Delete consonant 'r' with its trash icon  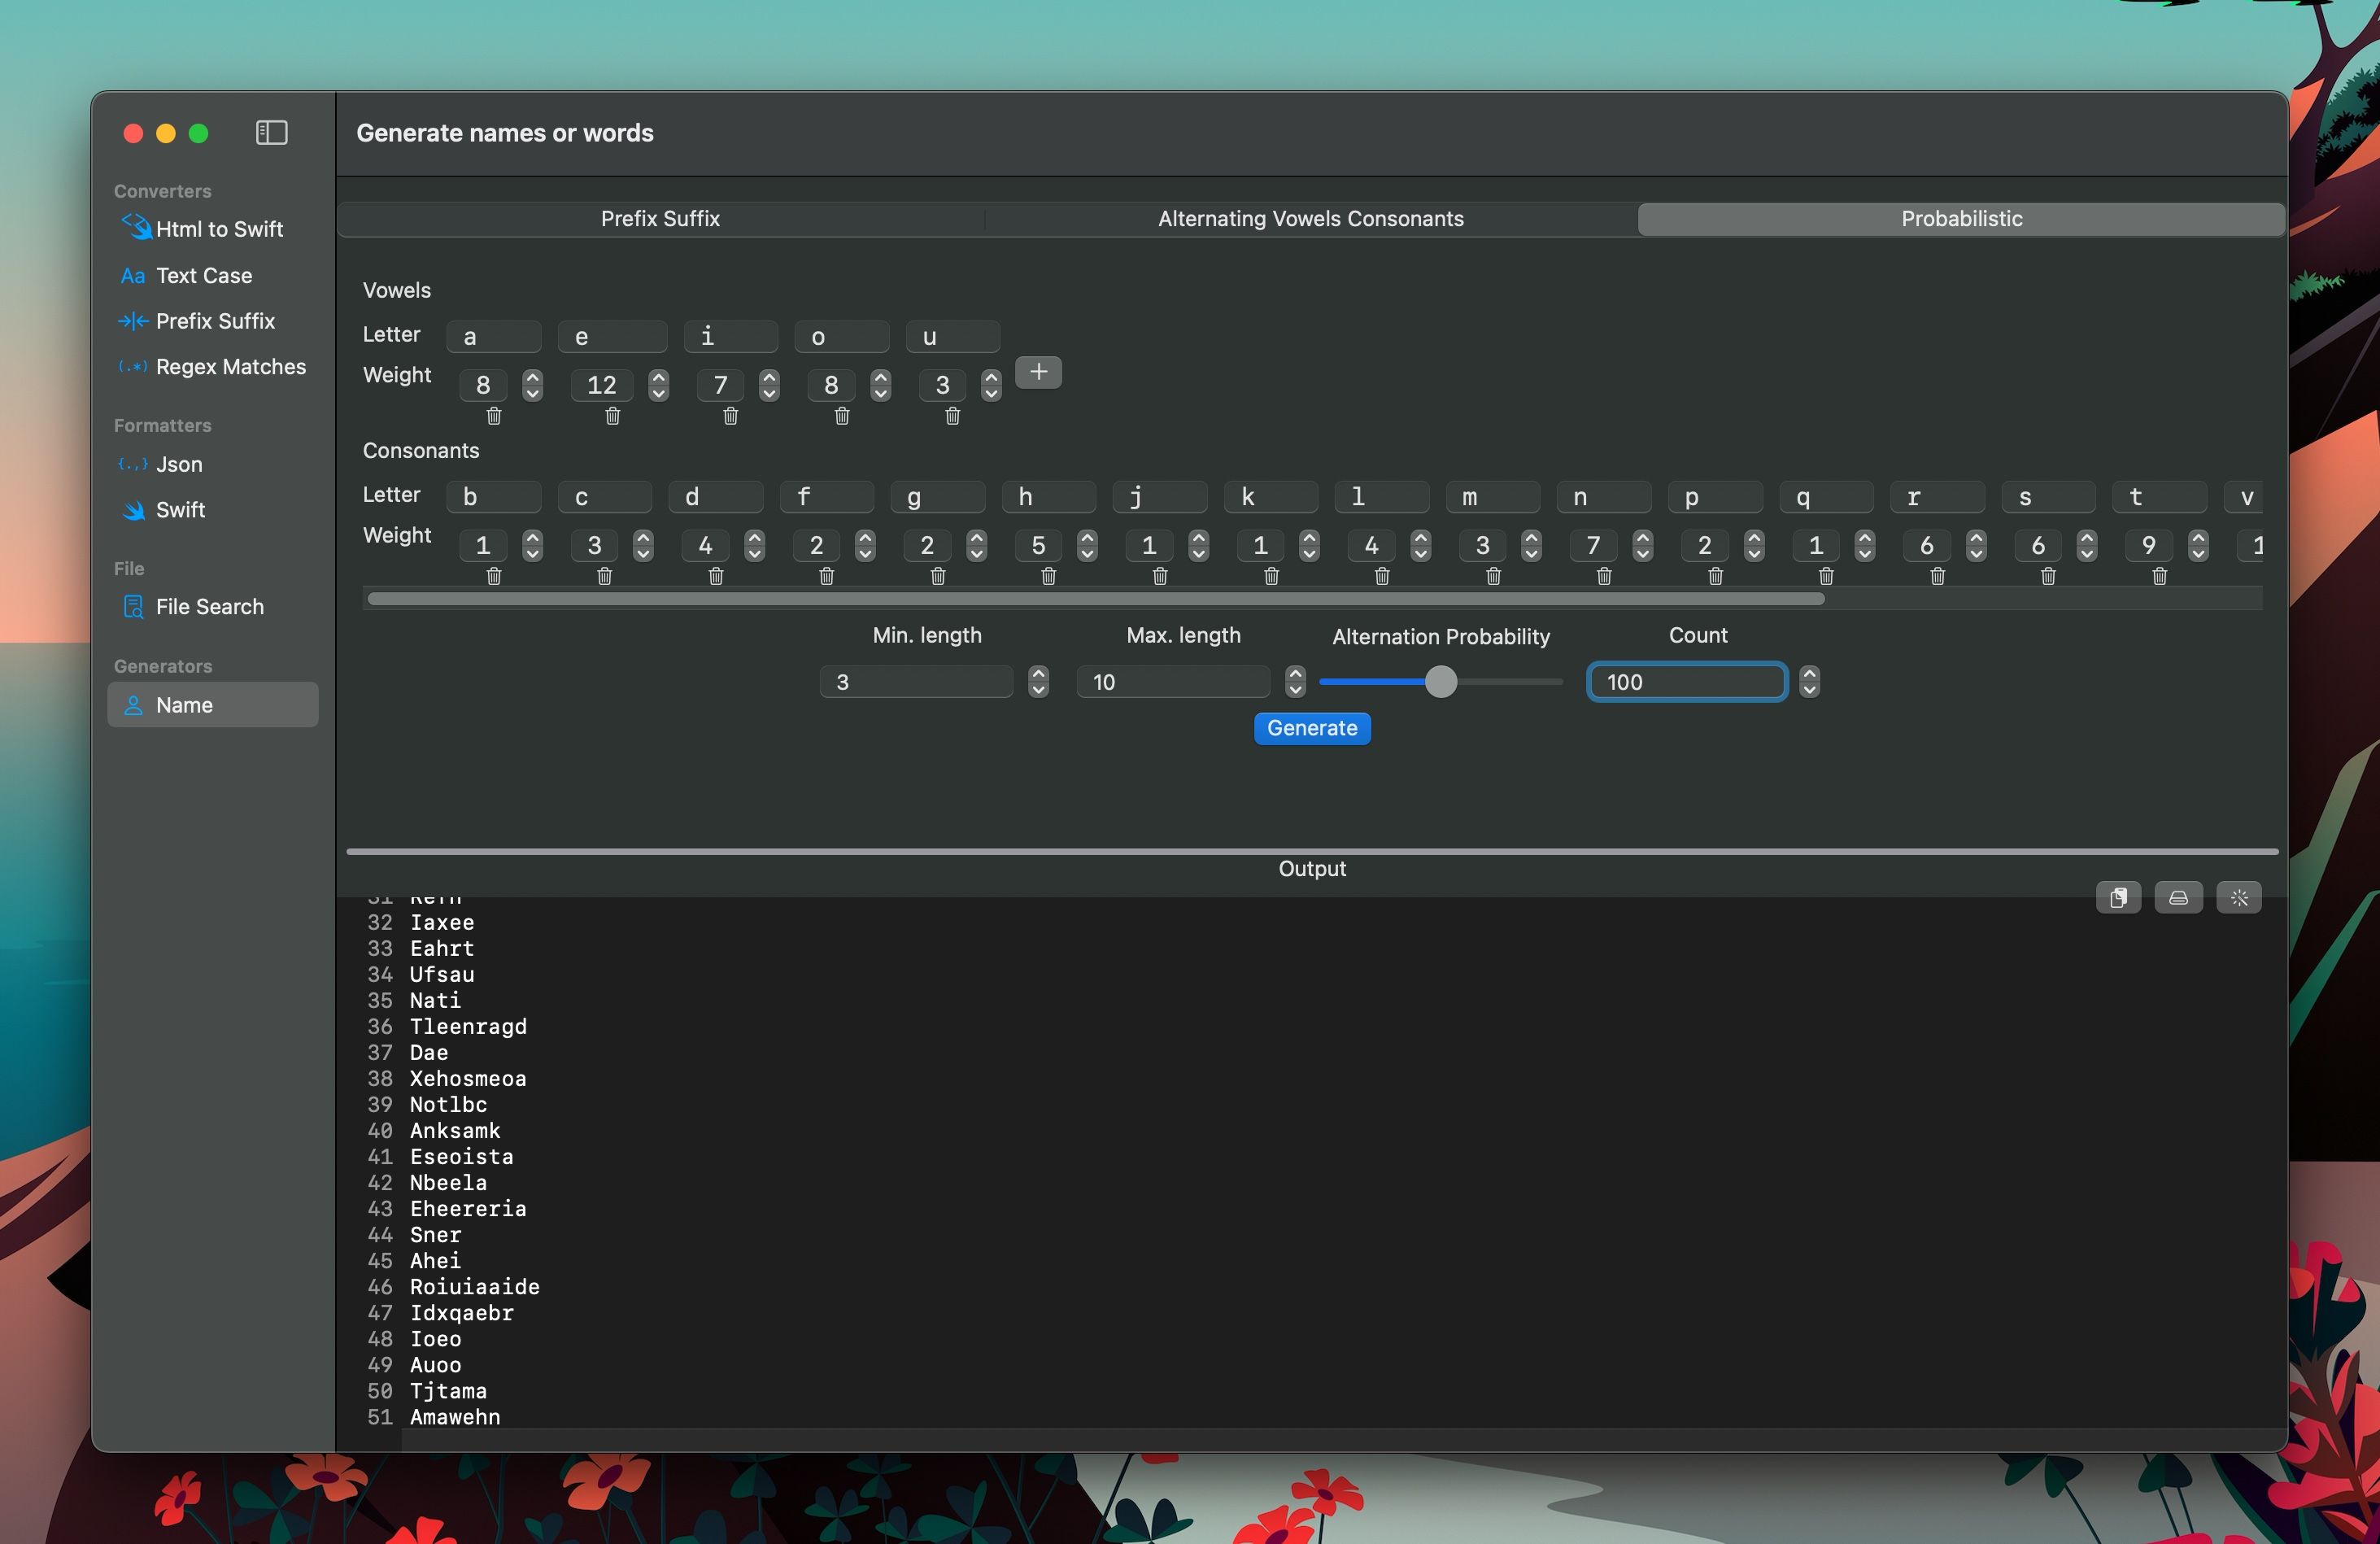(x=1938, y=576)
